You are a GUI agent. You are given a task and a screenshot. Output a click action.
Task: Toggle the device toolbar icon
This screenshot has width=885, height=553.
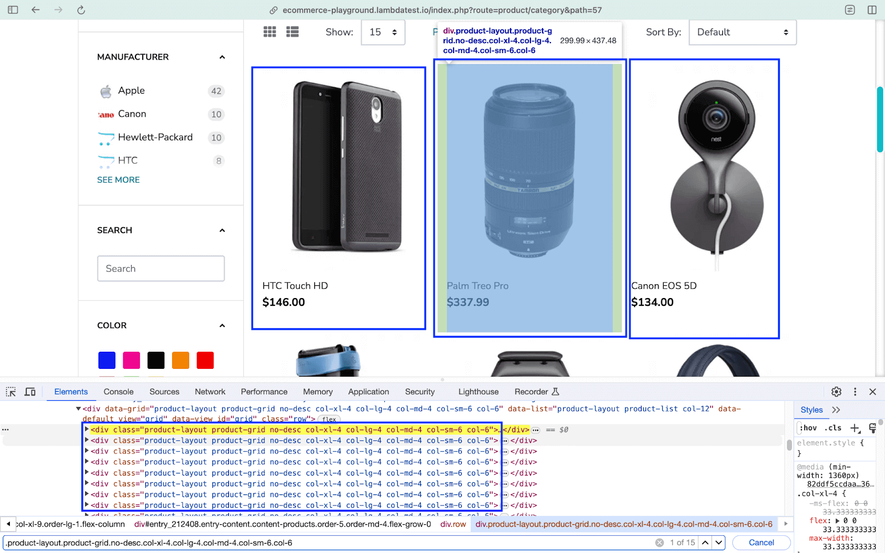(30, 392)
